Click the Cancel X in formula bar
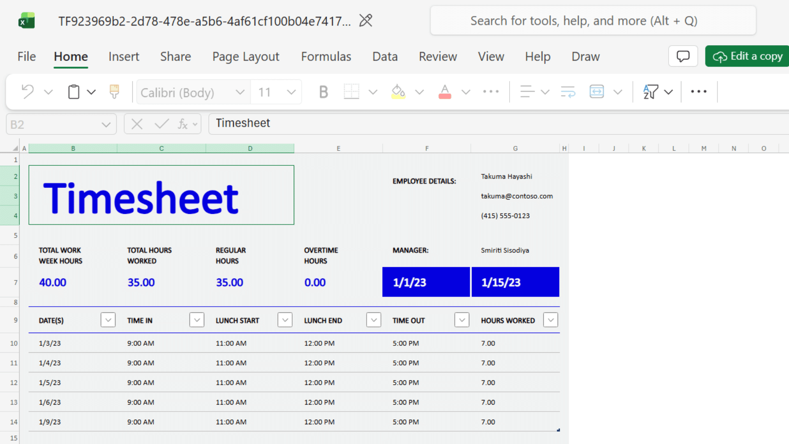This screenshot has height=444, width=789. [137, 124]
